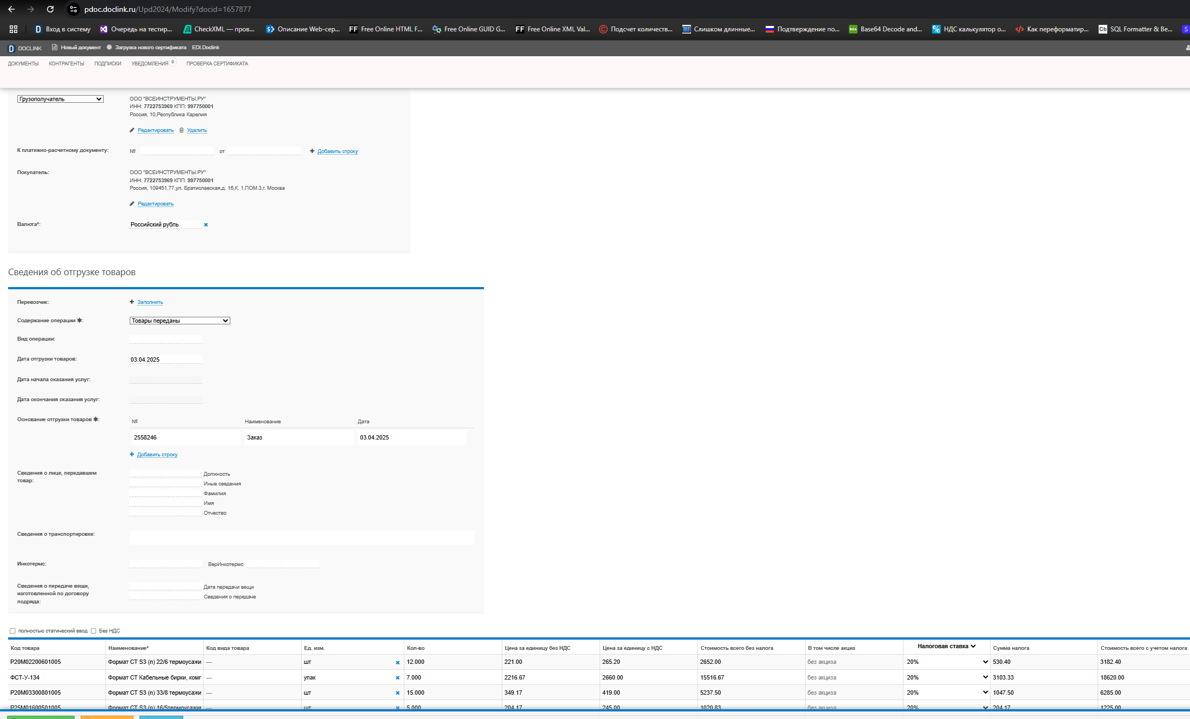Open 'Как переформатир...' bookmark
Image resolution: width=1190 pixels, height=719 pixels.
pos(1052,29)
